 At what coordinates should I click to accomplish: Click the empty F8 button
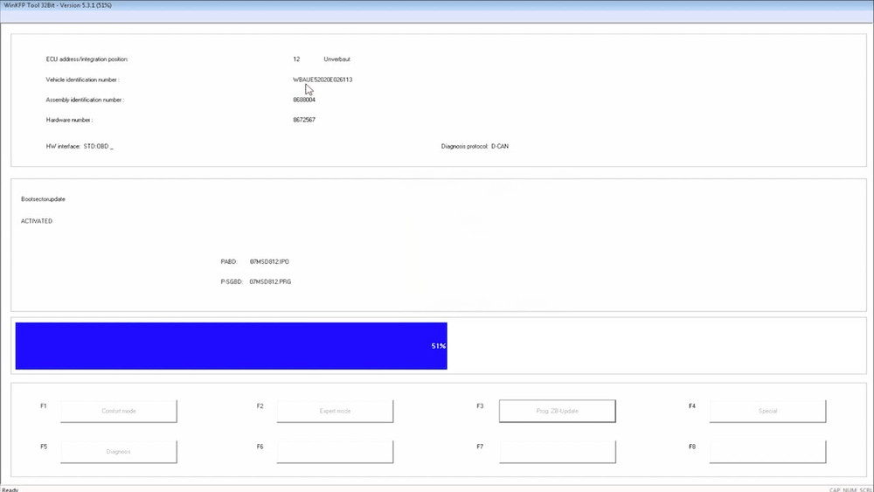click(767, 452)
